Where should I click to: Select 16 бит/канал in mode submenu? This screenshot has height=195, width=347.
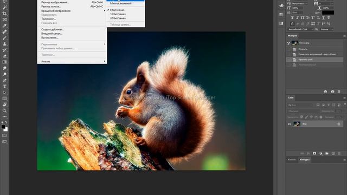(126, 14)
